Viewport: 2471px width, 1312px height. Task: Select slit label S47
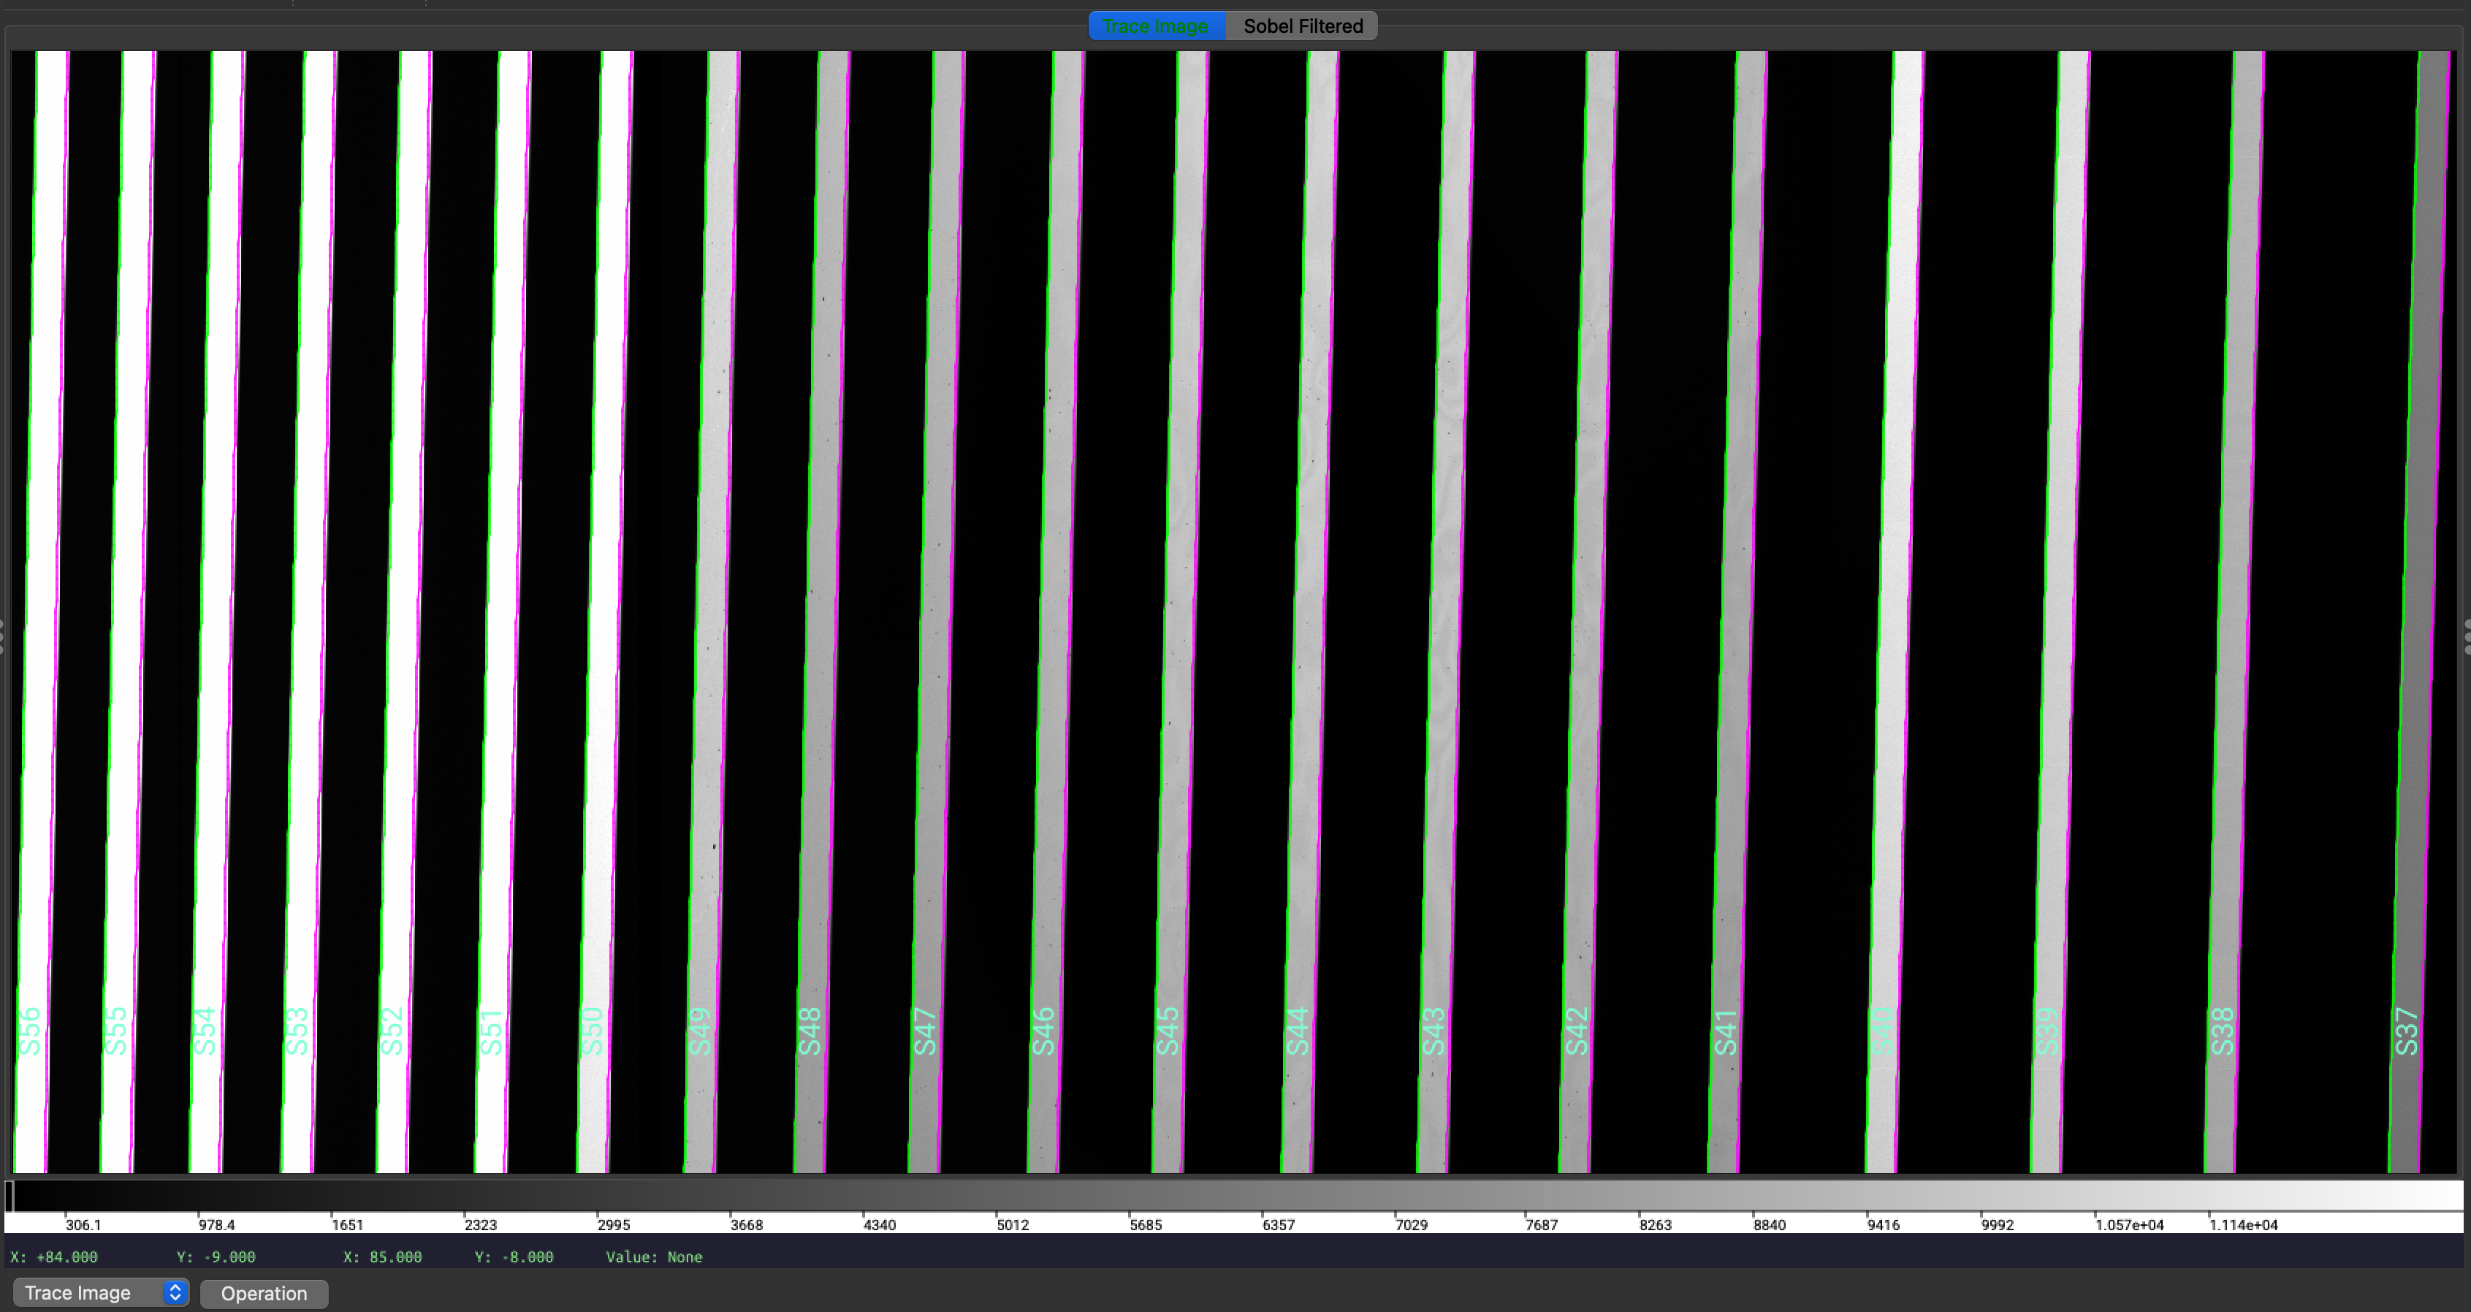[x=925, y=1031]
